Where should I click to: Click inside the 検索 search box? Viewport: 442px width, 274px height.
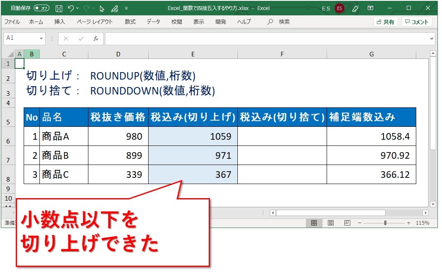[284, 22]
